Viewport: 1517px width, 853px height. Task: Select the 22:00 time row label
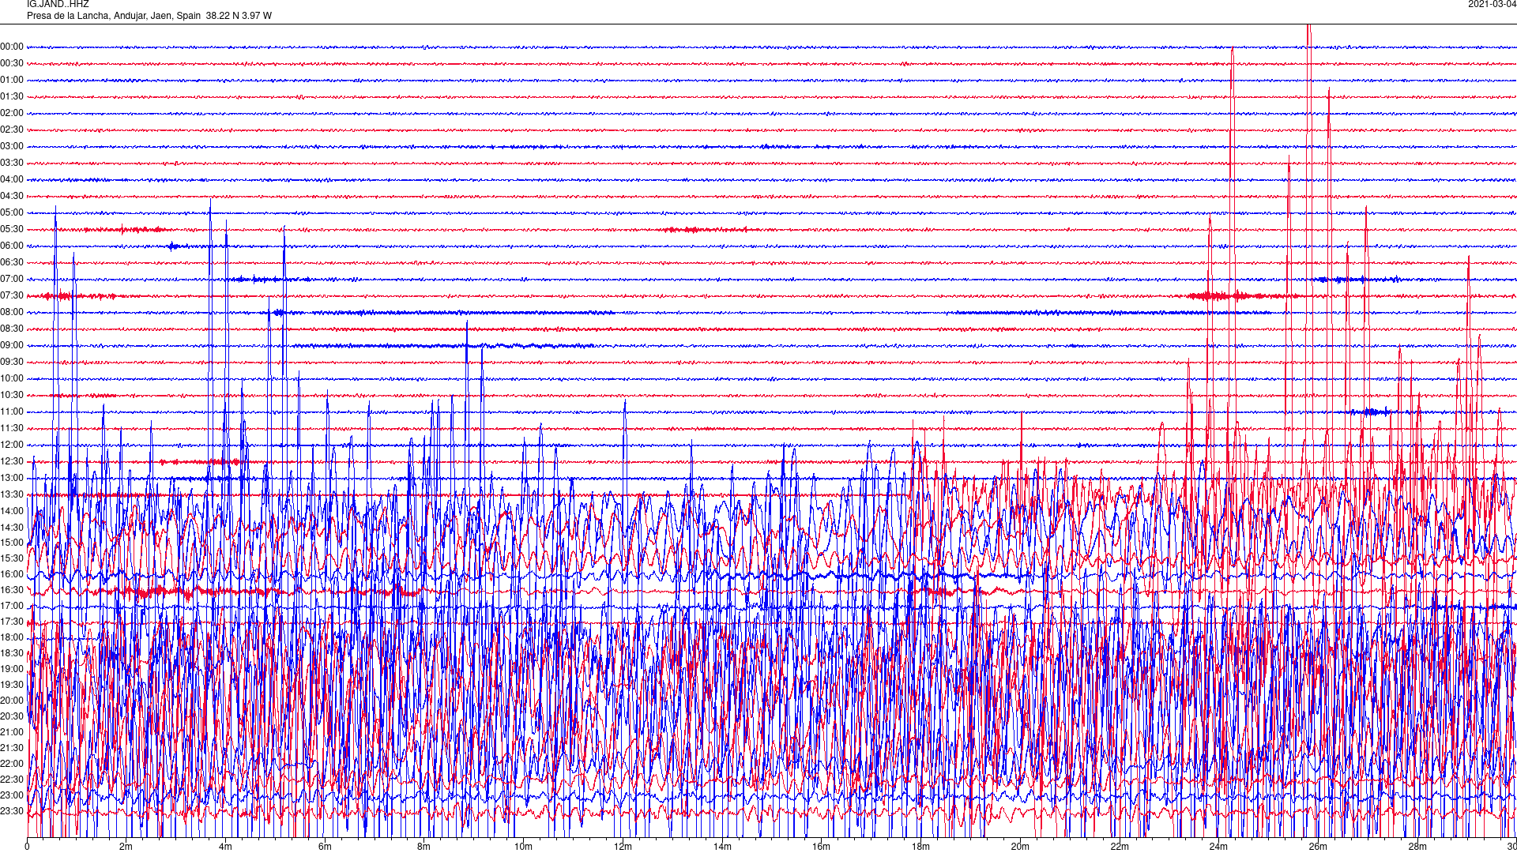click(x=12, y=765)
